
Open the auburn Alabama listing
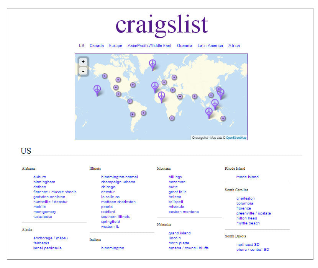coord(39,177)
